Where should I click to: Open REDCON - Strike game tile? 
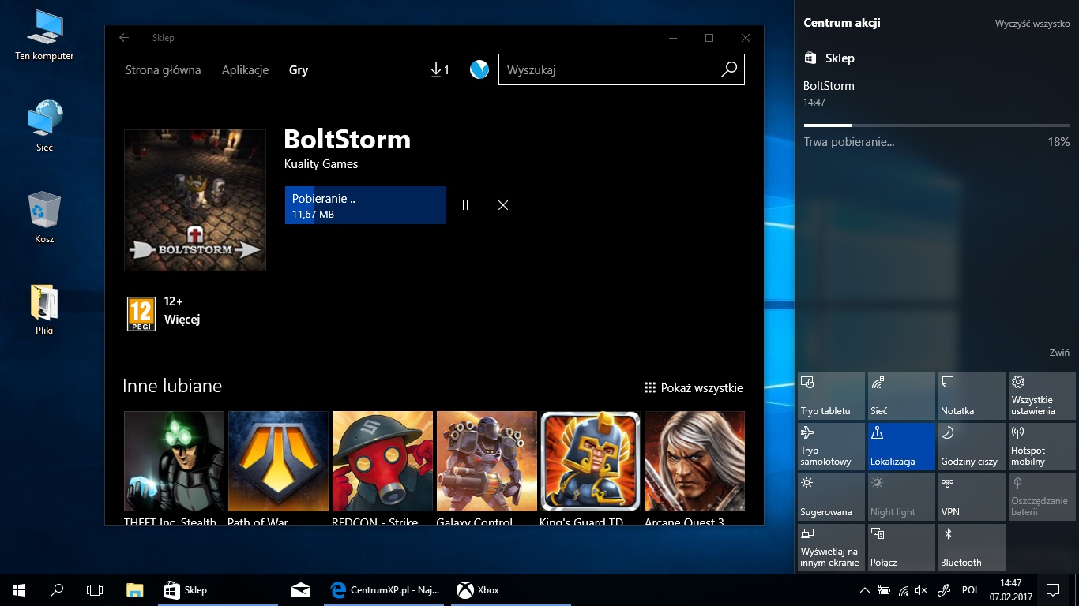[382, 469]
